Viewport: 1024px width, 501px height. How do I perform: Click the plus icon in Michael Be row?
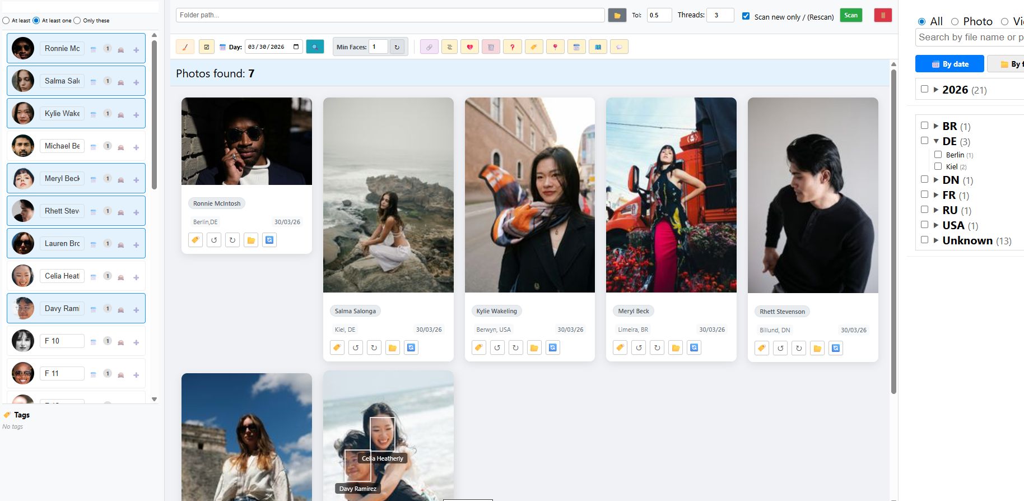136,147
